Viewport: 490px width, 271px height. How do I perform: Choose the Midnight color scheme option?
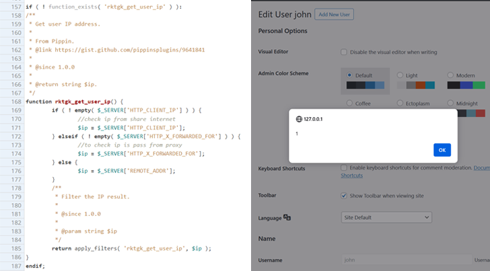[x=451, y=103]
